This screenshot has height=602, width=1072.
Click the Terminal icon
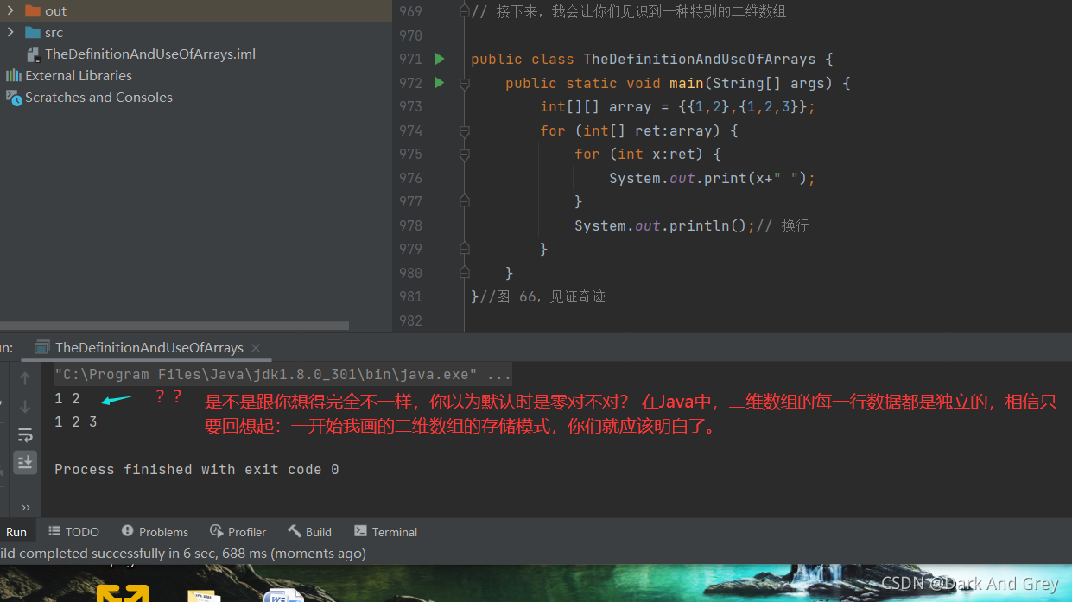click(360, 531)
